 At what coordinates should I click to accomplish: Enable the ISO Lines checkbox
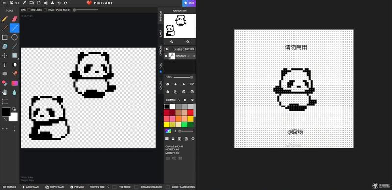point(29,10)
